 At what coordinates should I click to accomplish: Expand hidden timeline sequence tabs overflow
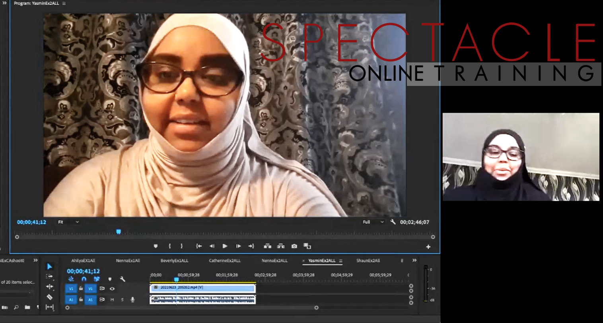(414, 260)
